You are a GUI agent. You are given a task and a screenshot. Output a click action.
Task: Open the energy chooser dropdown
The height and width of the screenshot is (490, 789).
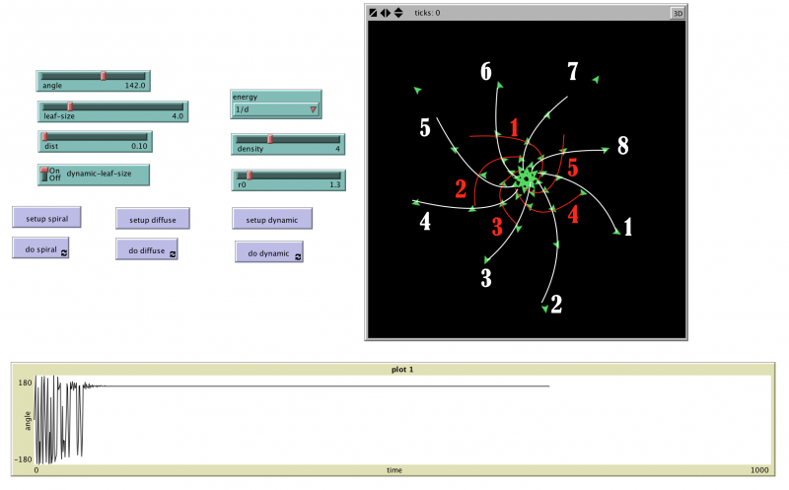click(x=275, y=109)
